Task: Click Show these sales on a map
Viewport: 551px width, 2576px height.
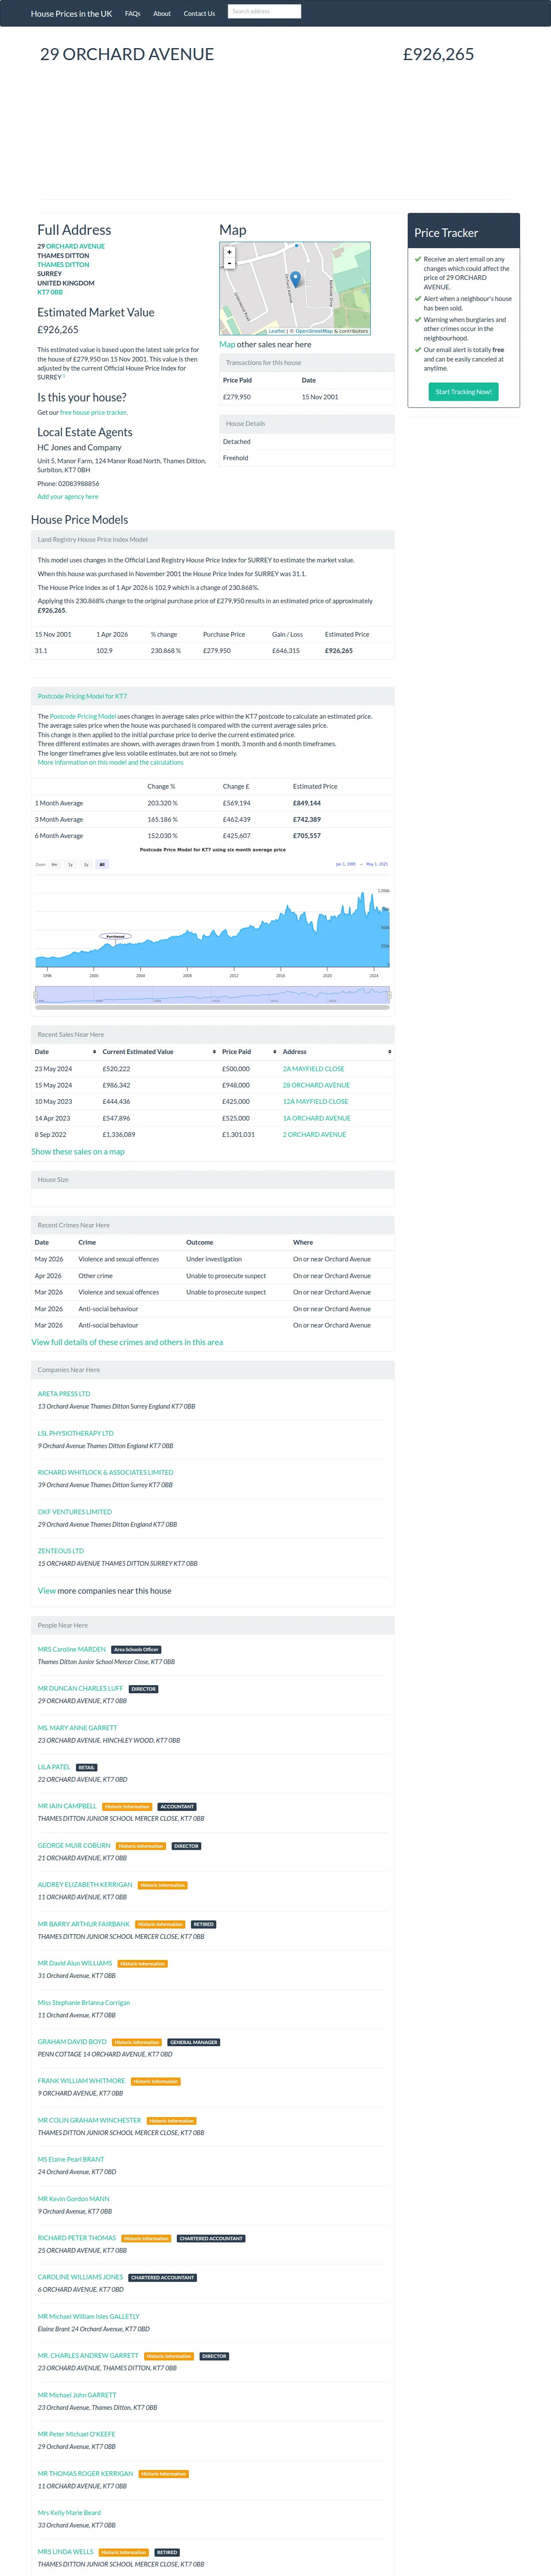Action: [x=78, y=1152]
